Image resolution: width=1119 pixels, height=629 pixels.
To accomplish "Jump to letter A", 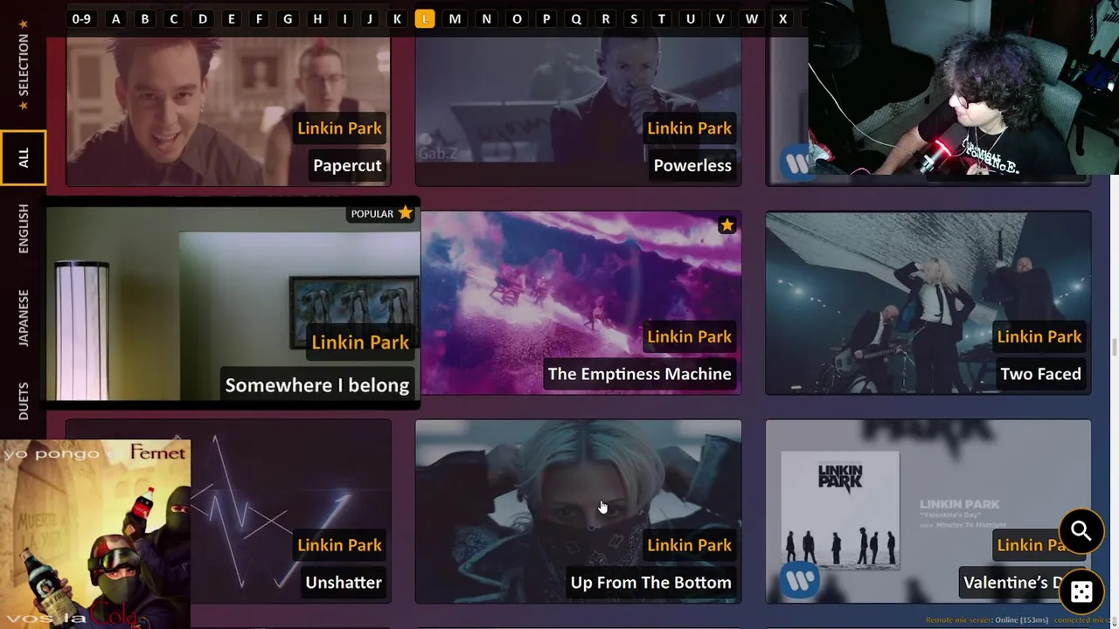I will point(115,18).
